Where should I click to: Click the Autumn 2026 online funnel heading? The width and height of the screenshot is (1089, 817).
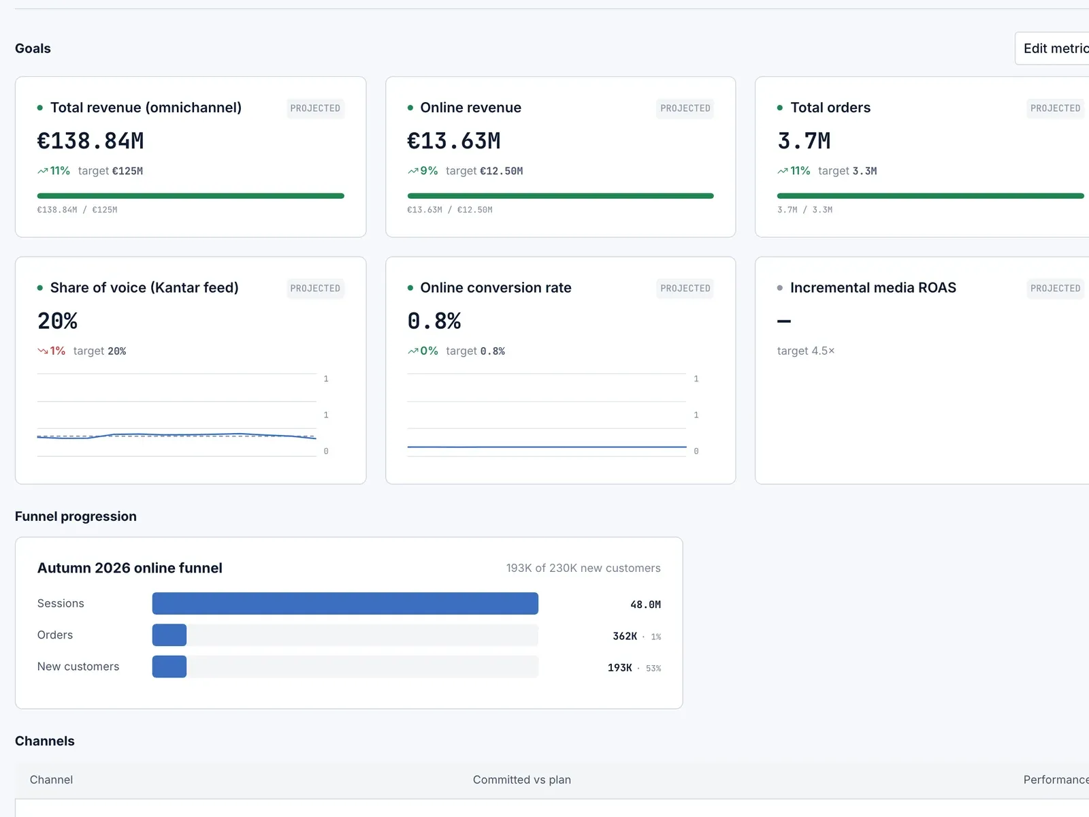point(130,568)
